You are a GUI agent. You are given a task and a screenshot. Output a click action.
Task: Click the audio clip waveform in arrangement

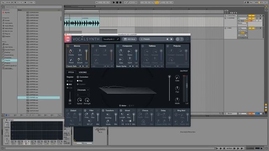82,23
